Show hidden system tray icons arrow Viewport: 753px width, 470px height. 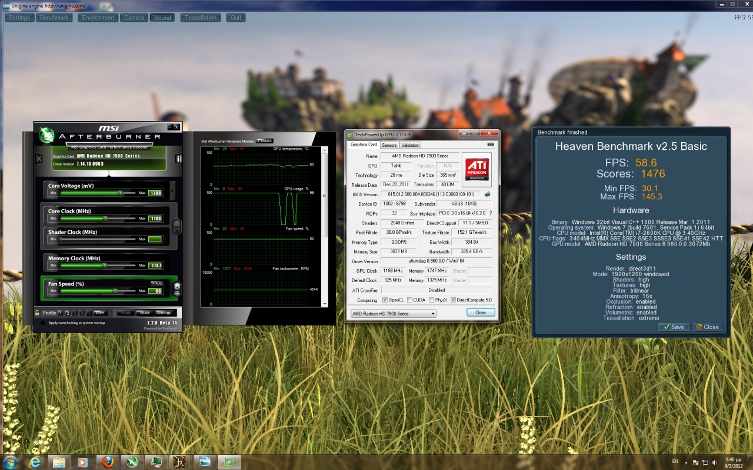685,462
